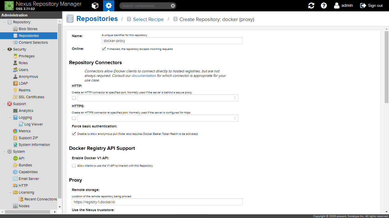Viewport: 389px width, 218px height.
Task: Open the Help question mark icon
Action: pos(324,6)
